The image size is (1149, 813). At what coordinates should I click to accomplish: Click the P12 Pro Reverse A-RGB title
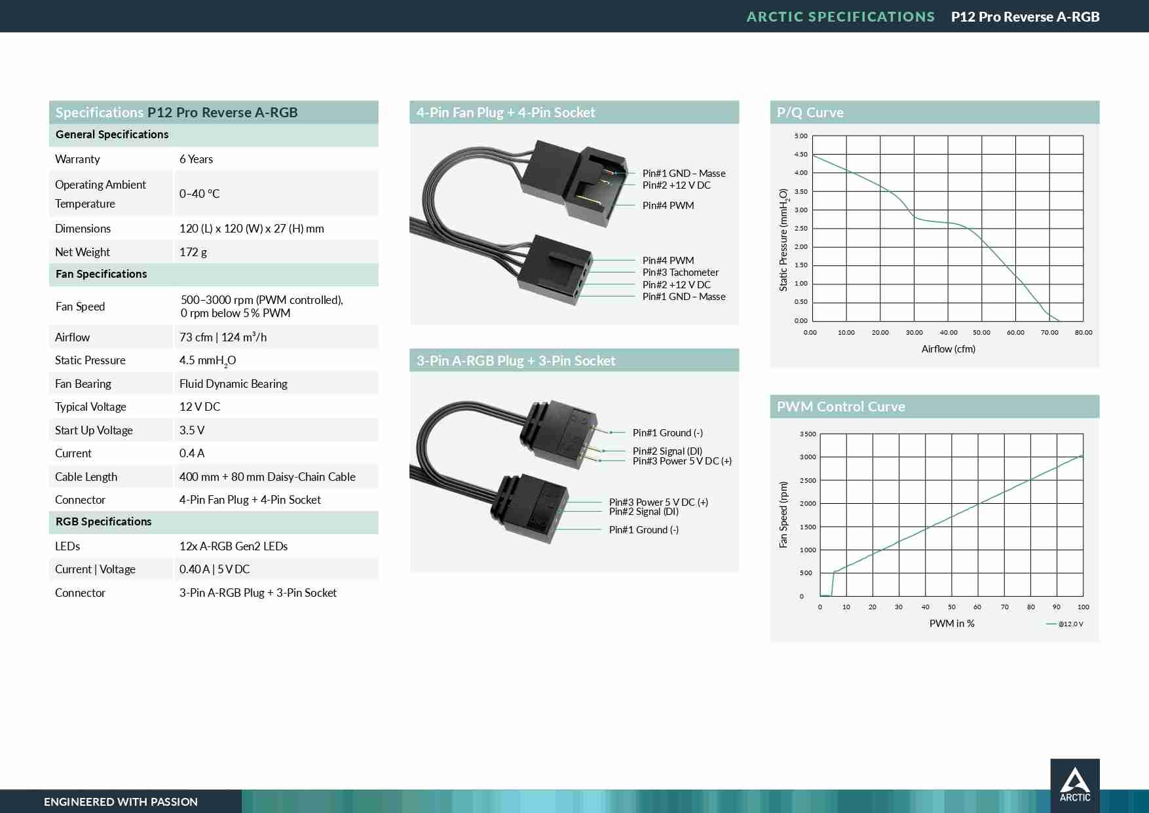point(1025,17)
